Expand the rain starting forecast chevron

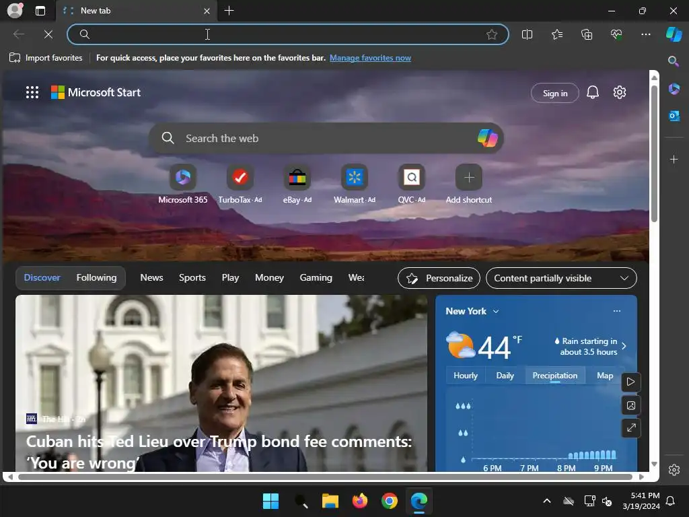tap(624, 346)
